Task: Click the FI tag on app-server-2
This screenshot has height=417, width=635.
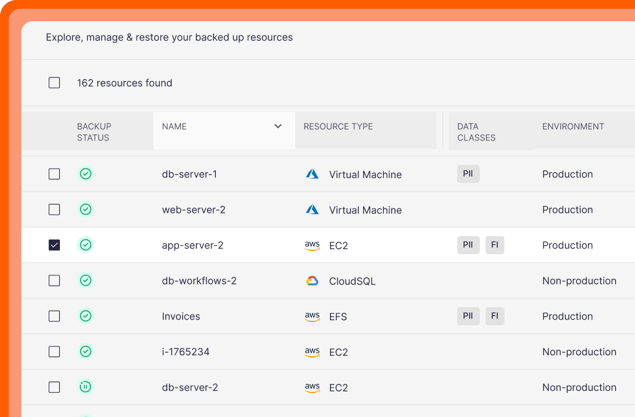Action: click(x=495, y=245)
